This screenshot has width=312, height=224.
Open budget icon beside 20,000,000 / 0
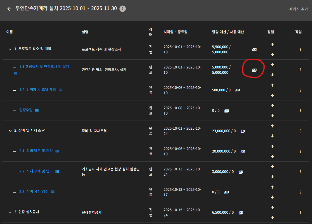coord(243,152)
